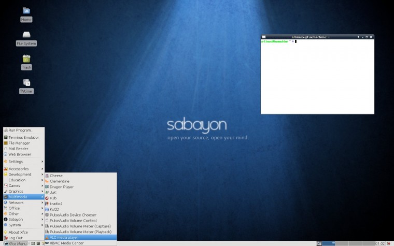The image size is (394, 246).
Task: Click the red logout icon in panel
Action: (x=388, y=243)
